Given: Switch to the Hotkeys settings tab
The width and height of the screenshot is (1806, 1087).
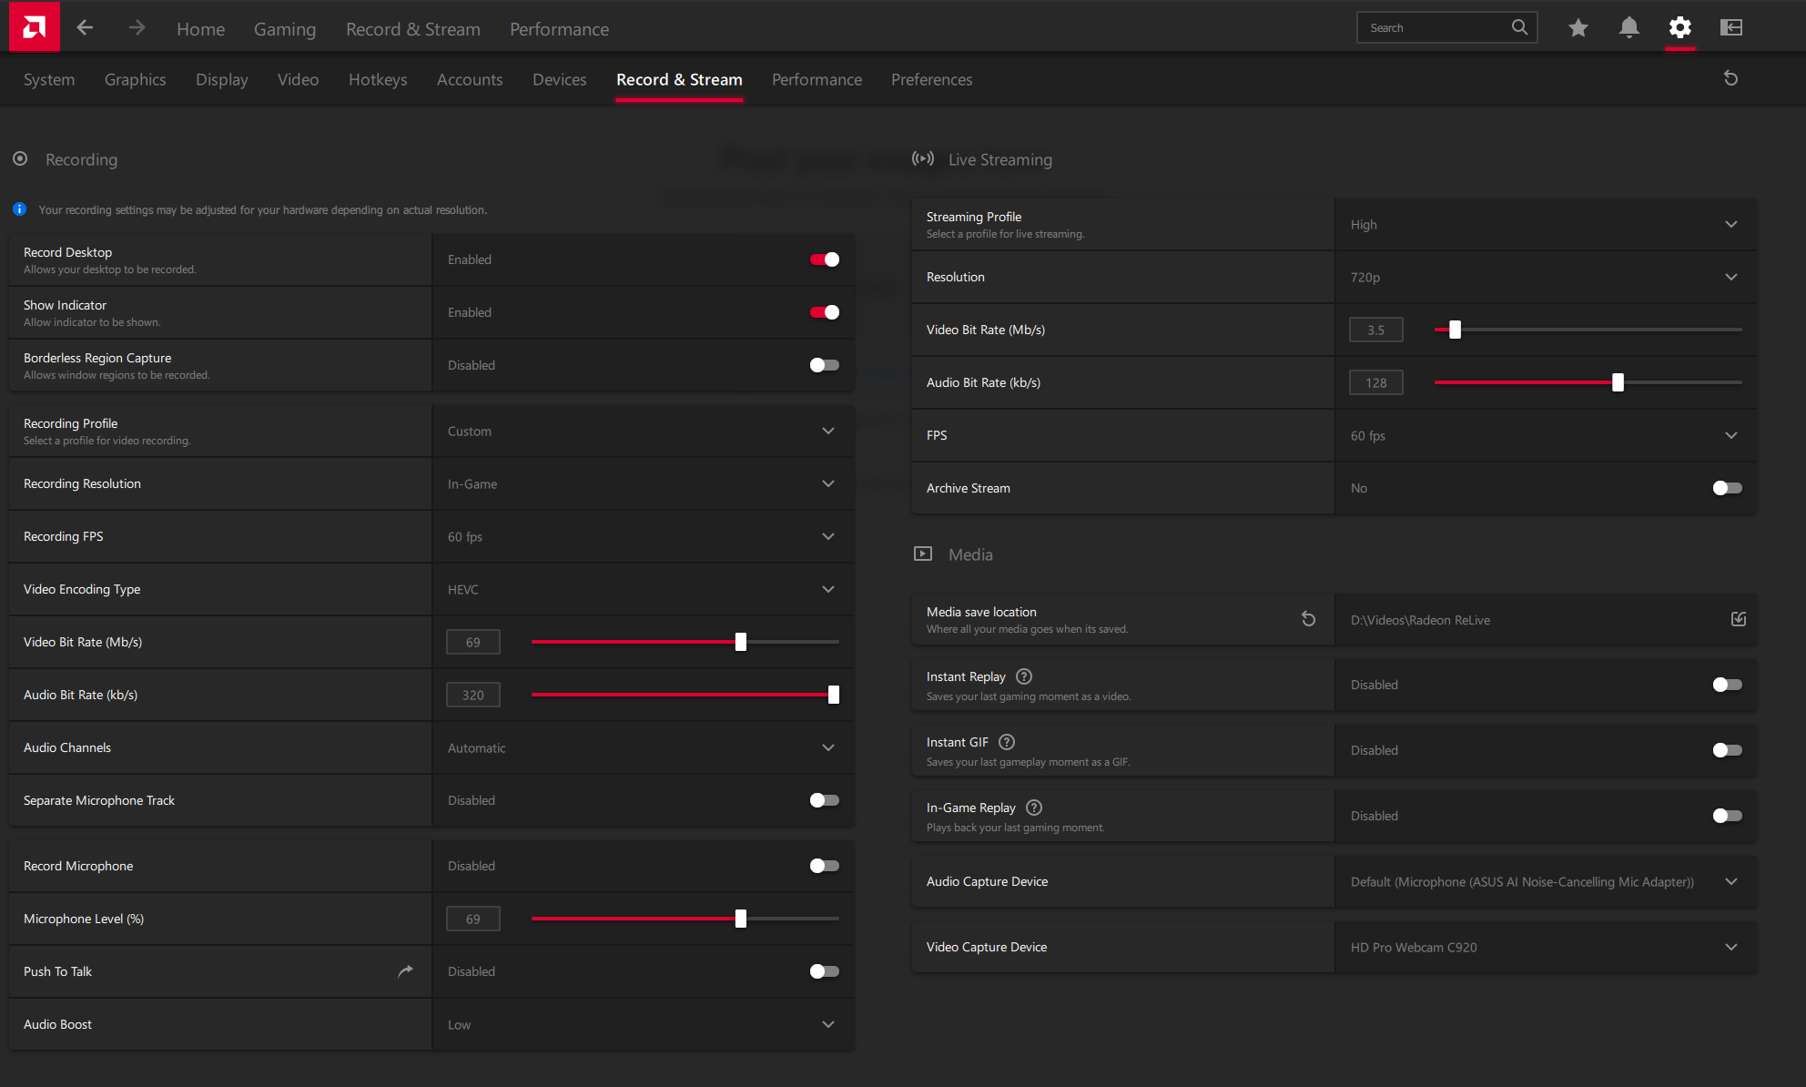Looking at the screenshot, I should click(378, 80).
